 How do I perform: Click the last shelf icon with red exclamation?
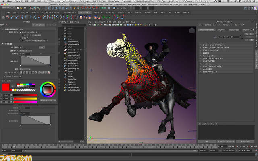tap(122, 17)
